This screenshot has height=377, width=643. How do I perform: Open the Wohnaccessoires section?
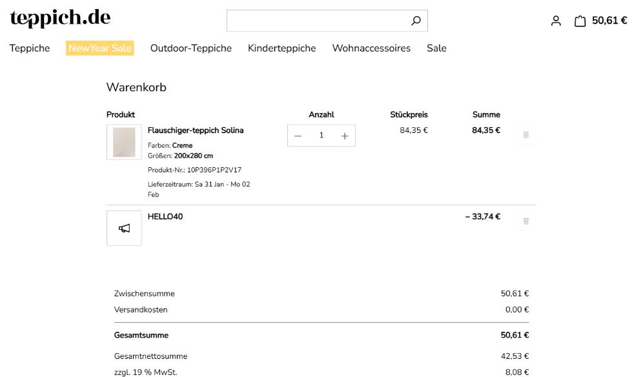[x=371, y=48]
